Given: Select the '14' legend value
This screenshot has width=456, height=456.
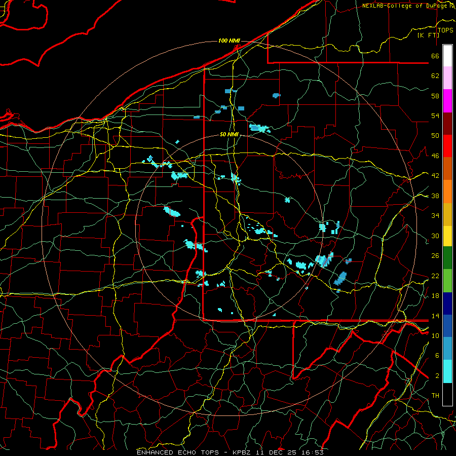Looking at the screenshot, I should tap(435, 316).
